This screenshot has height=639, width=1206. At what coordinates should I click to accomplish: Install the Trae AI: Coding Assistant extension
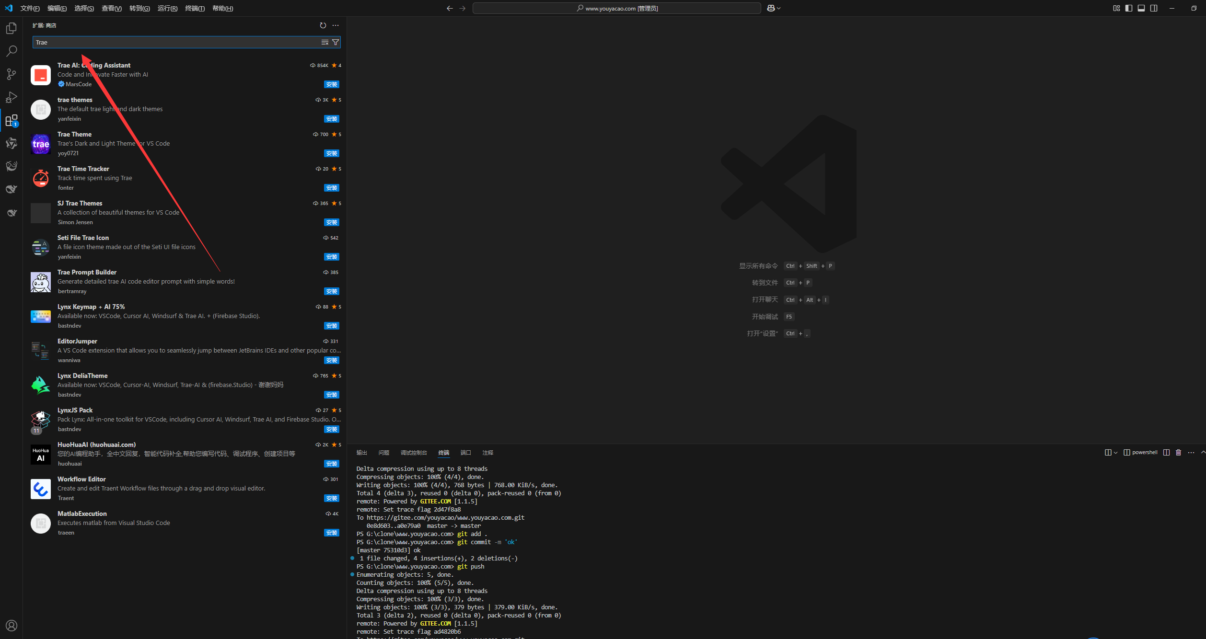pyautogui.click(x=331, y=84)
